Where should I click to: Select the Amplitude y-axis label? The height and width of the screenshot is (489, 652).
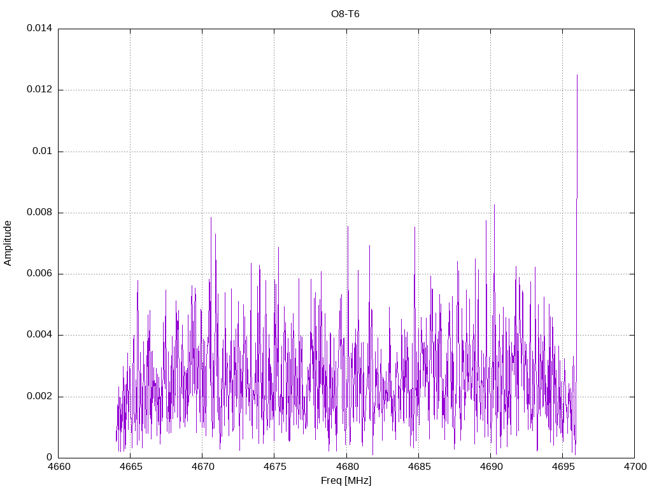pyautogui.click(x=8, y=243)
